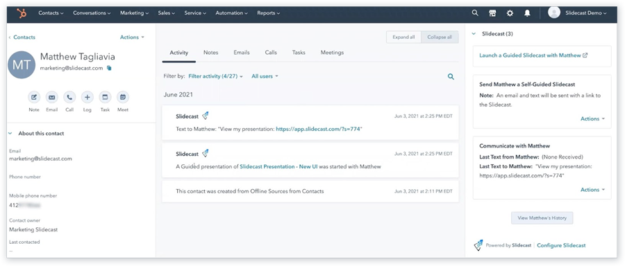Screen dimensions: 625x266
Task: Click the Task action icon
Action: coord(105,97)
